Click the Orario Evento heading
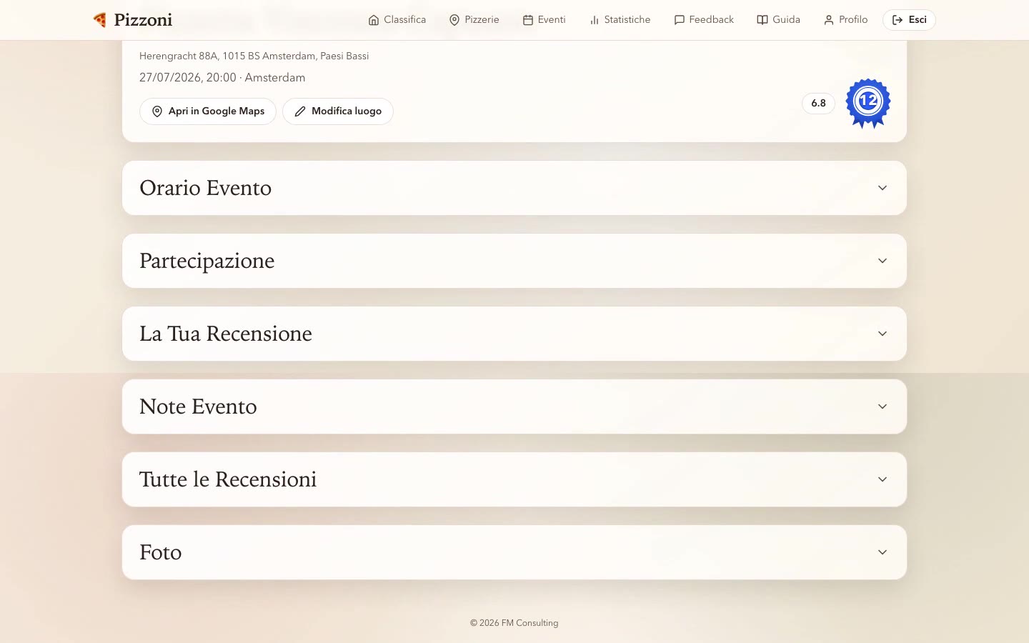Screen dimensions: 1029x643 point(206,188)
